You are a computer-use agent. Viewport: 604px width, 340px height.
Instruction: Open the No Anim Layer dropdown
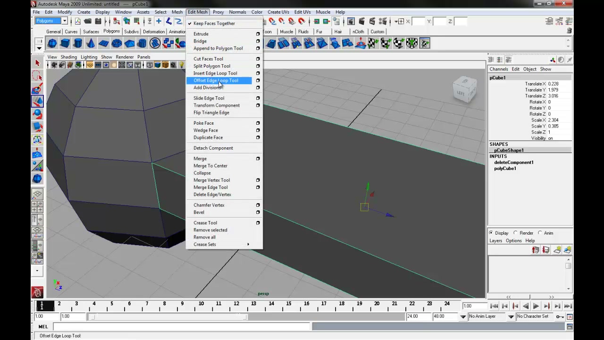point(463,316)
